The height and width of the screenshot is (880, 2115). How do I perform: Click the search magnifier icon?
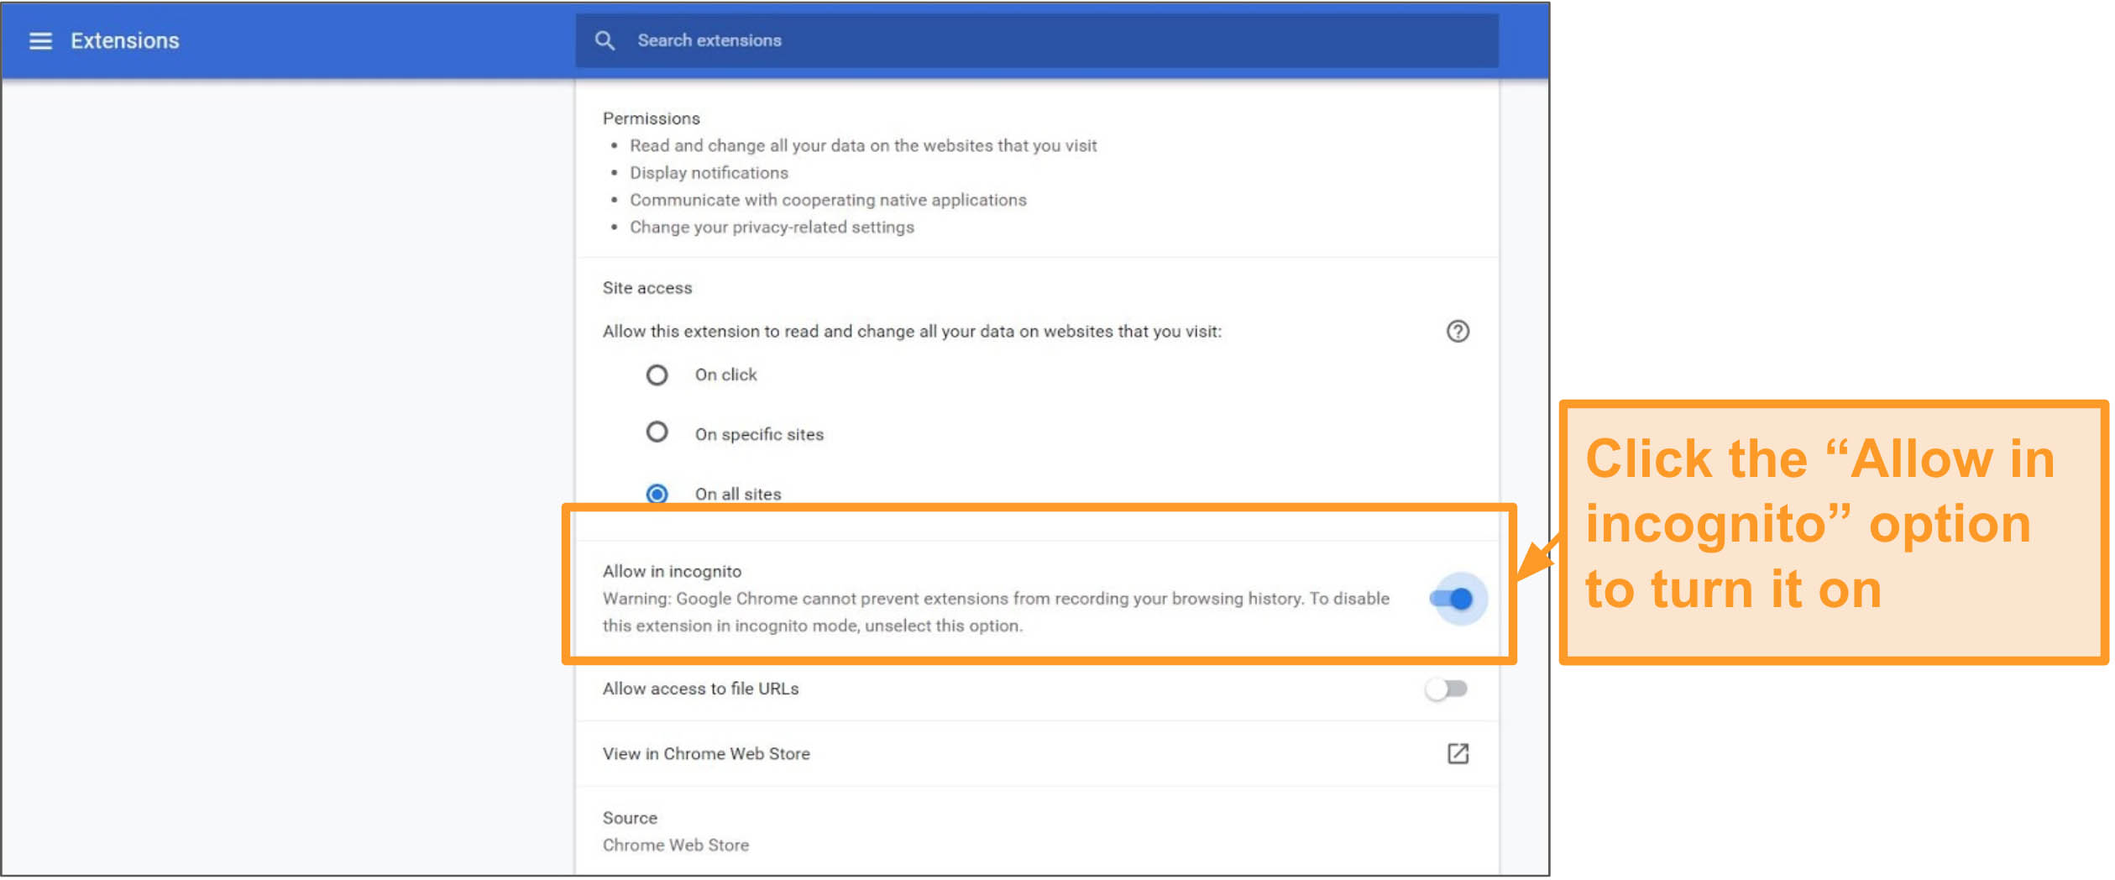(x=605, y=40)
